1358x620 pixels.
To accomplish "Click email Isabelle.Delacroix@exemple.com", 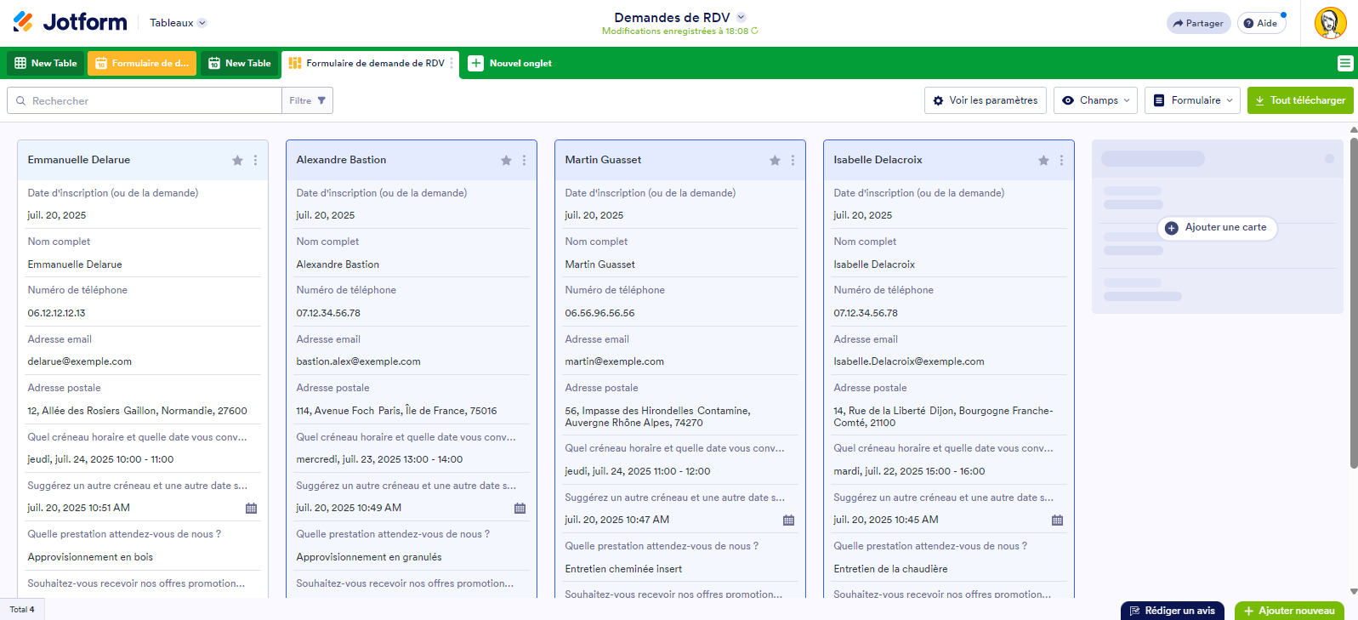I will (908, 361).
